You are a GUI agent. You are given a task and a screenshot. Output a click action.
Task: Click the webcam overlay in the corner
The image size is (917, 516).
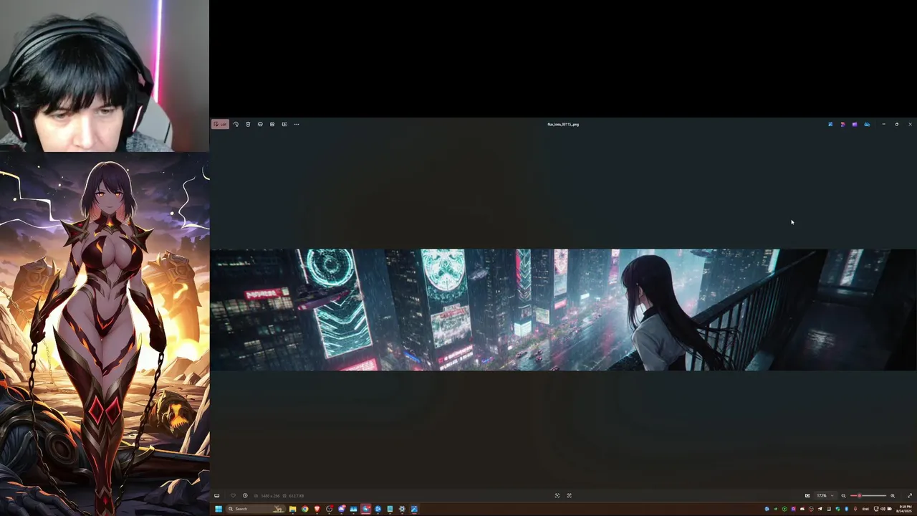point(105,75)
